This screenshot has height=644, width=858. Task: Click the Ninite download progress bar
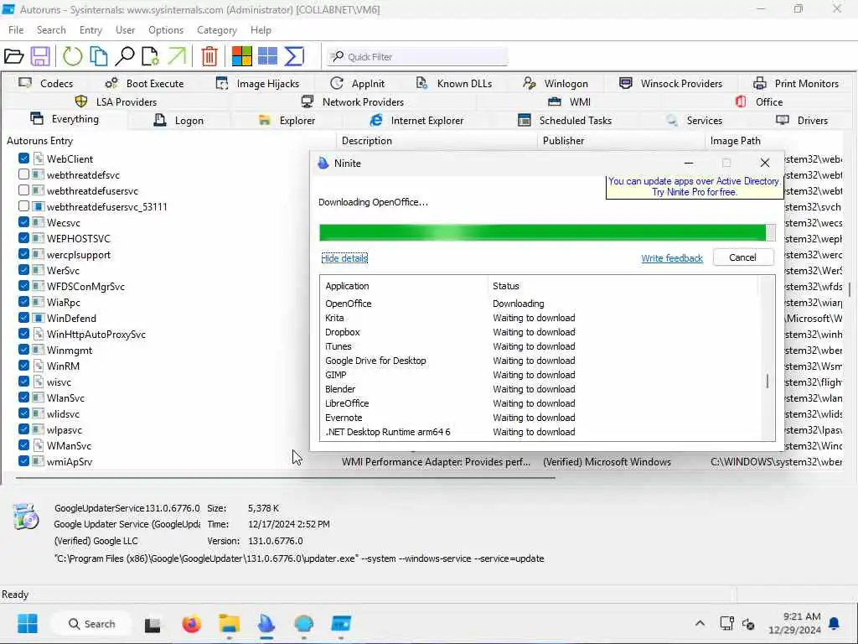tap(547, 233)
